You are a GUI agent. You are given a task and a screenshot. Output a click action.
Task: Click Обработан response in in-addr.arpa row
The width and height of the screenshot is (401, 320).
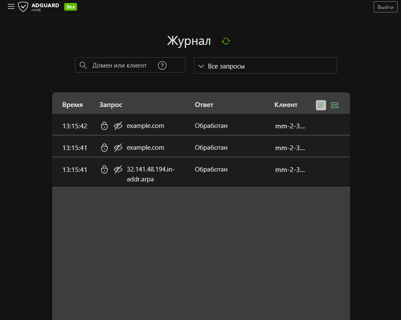tap(211, 169)
